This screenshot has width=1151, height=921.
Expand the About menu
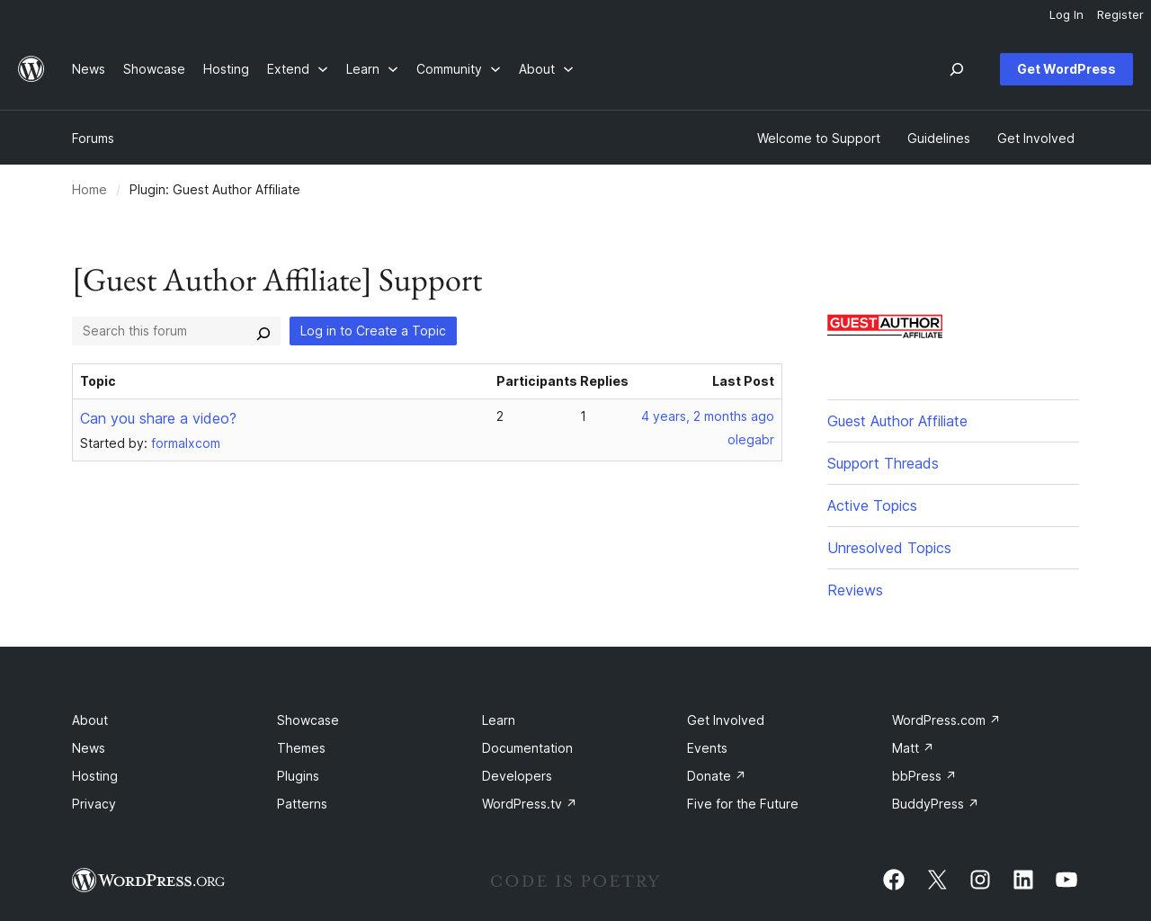(x=545, y=69)
